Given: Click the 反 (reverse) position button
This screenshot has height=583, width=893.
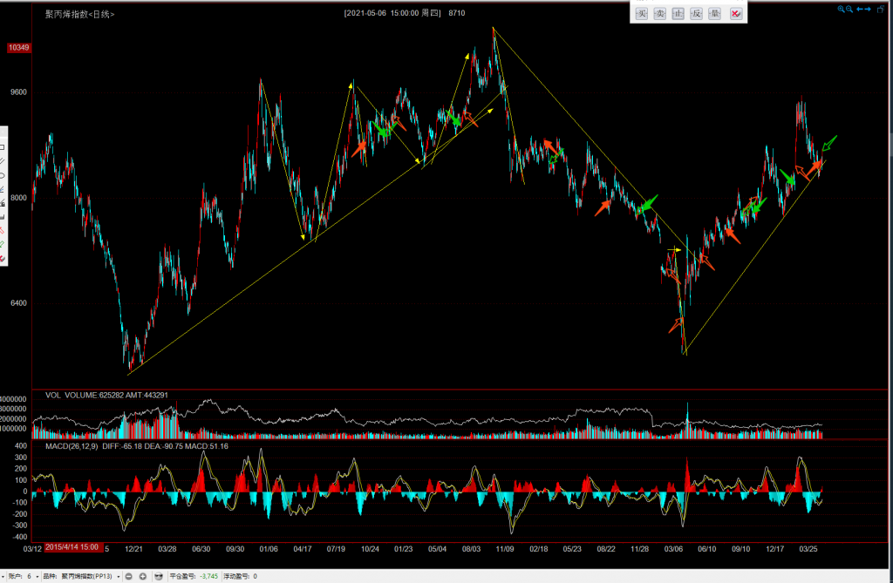Looking at the screenshot, I should [x=696, y=13].
